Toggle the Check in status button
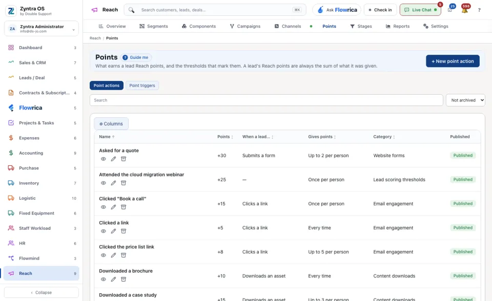This screenshot has width=492, height=301. click(380, 10)
